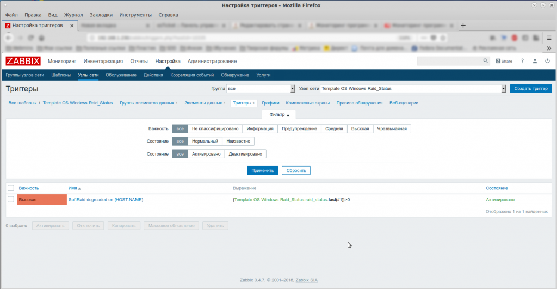Sort triggers by Имя column
This screenshot has height=289, width=557.
73,188
